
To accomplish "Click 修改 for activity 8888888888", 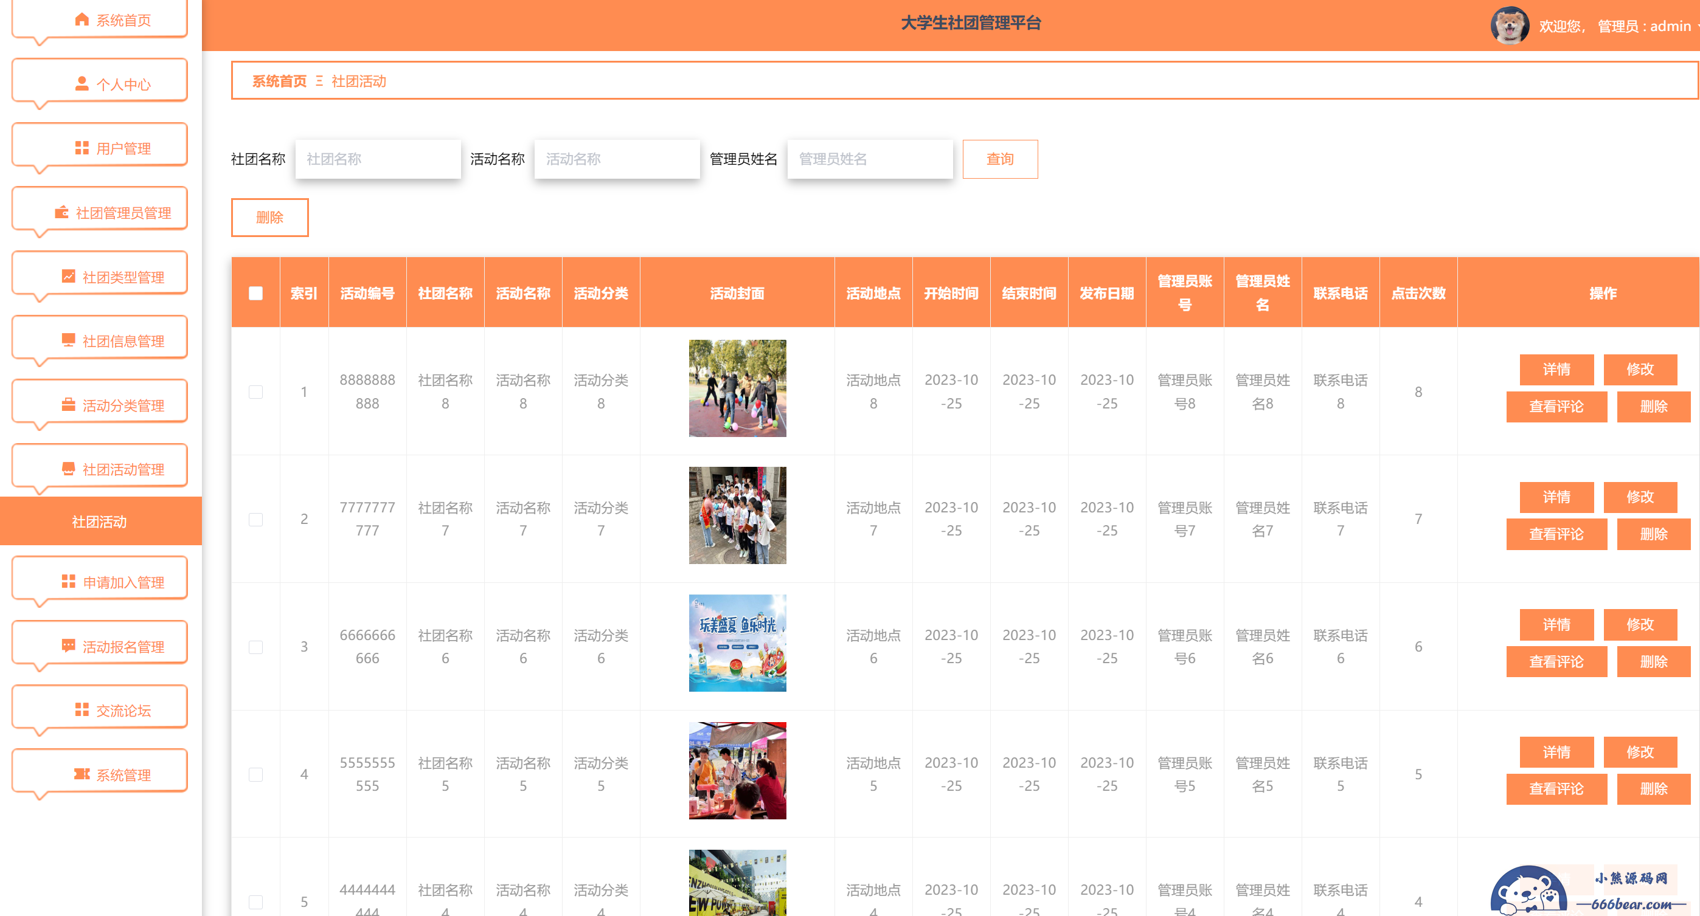I will click(1640, 370).
